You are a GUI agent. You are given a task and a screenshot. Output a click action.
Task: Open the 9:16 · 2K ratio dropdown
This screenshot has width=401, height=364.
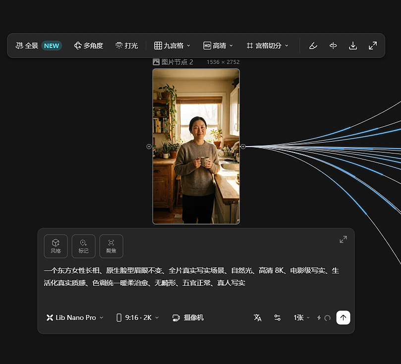click(138, 317)
